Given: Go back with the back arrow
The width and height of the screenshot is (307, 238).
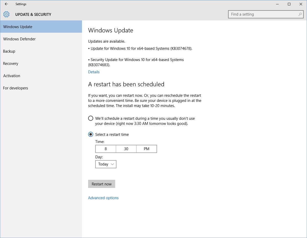Looking at the screenshot, I should (x=6, y=4).
